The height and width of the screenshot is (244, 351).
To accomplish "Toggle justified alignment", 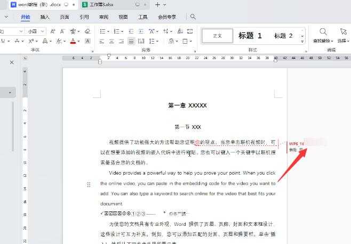I will click(x=131, y=41).
